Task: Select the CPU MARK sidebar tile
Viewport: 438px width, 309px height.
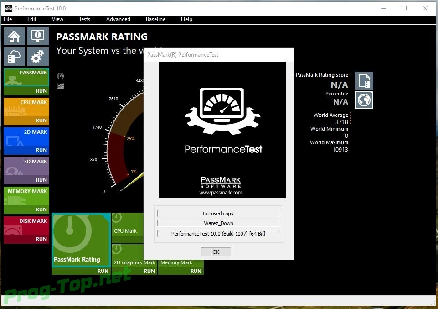Action: [x=26, y=107]
